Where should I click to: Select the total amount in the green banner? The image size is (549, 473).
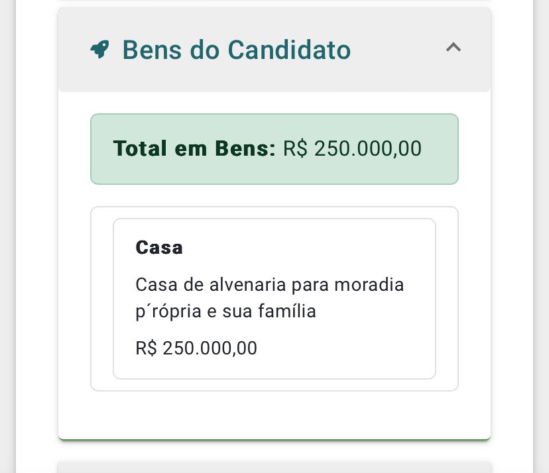coord(352,148)
